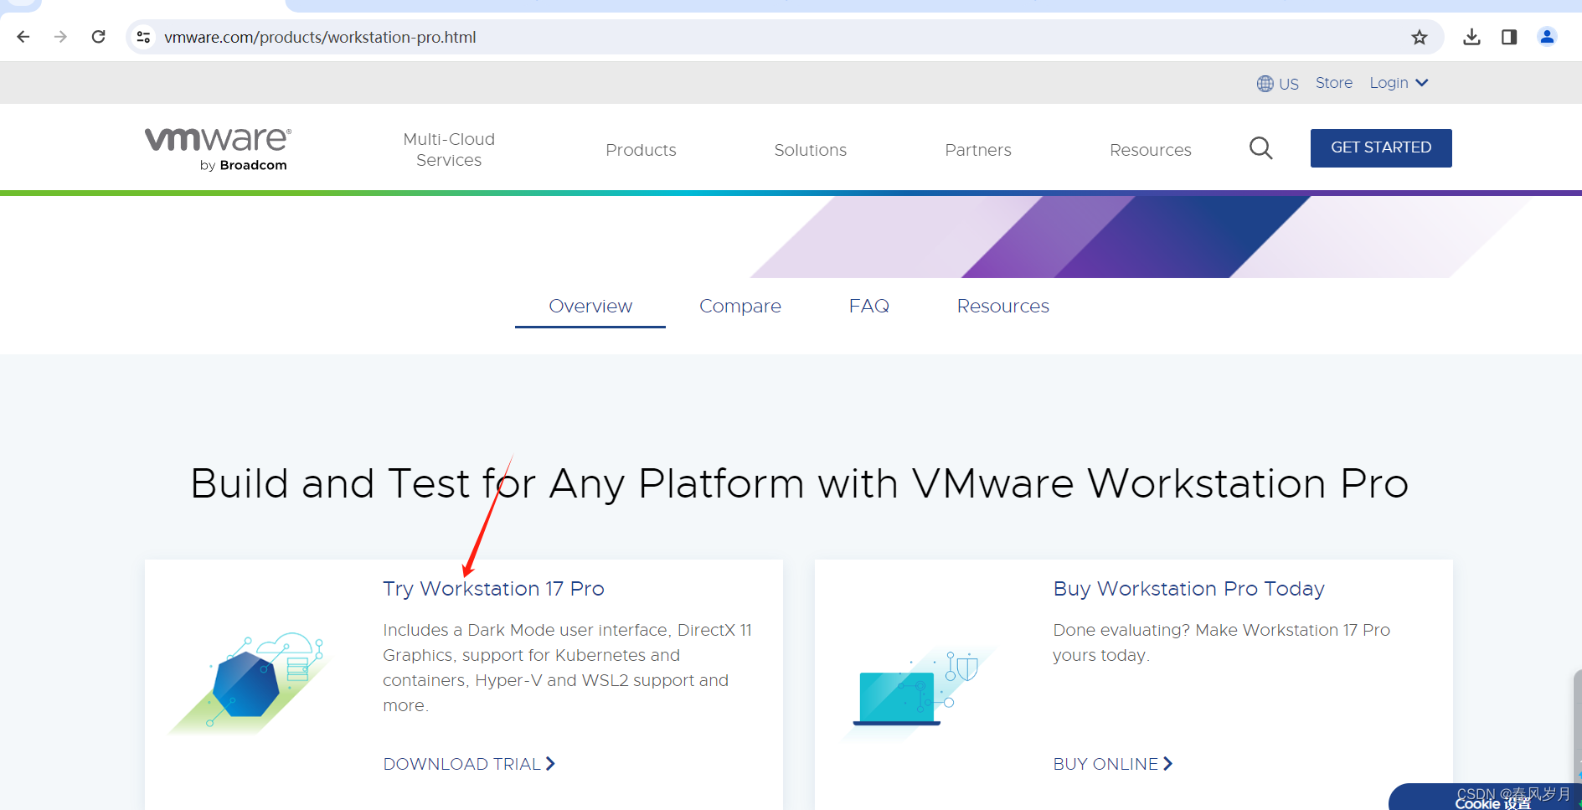The image size is (1582, 810).
Task: Reload the page with refresh icon
Action: 98,37
